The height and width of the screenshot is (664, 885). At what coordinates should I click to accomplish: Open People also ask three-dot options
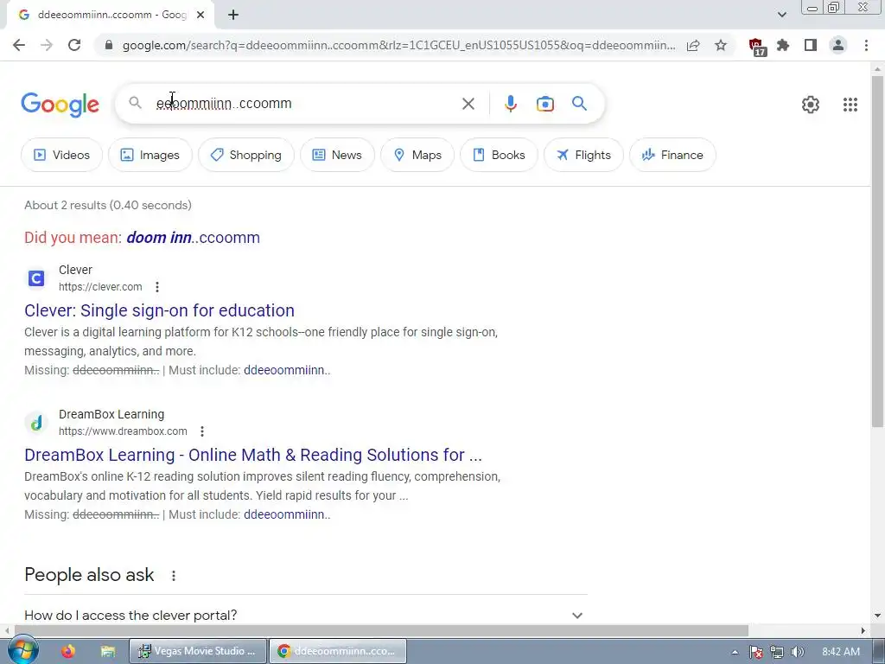174,575
